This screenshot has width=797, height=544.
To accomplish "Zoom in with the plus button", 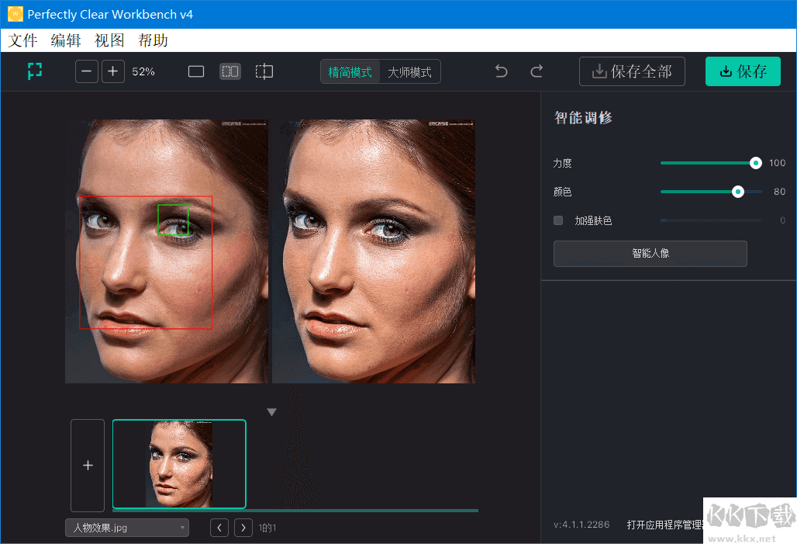I will (x=113, y=71).
